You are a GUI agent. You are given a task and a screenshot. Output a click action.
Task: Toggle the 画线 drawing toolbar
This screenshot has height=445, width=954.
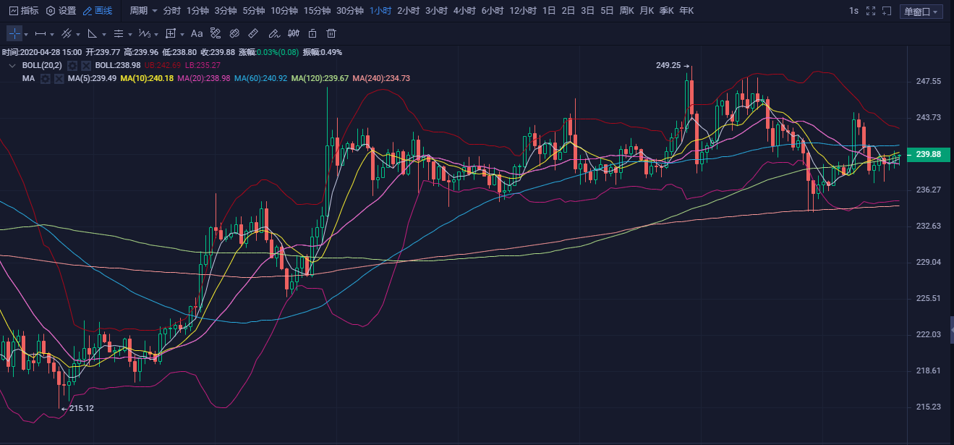(x=98, y=11)
